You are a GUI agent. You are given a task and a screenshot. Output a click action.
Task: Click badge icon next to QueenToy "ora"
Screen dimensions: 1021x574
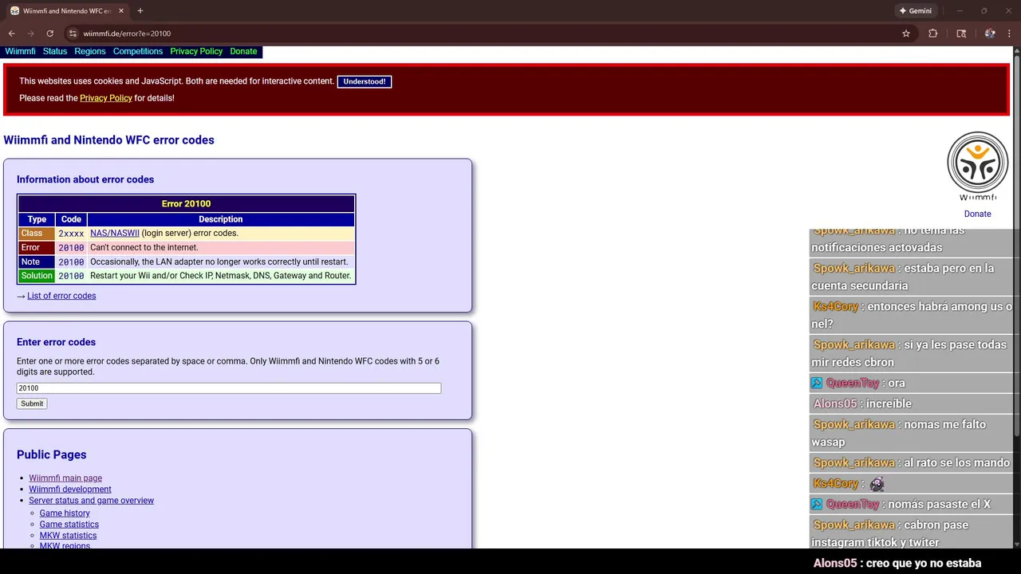(817, 383)
